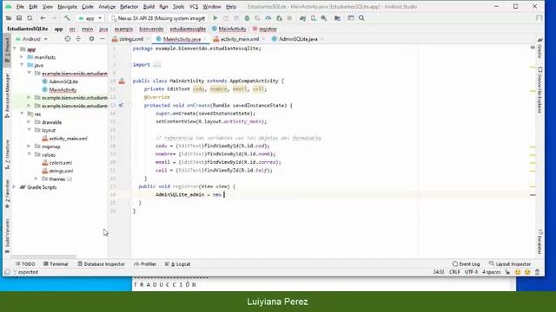The width and height of the screenshot is (556, 312).
Task: Open the Android project view dropdown
Action: (31, 39)
